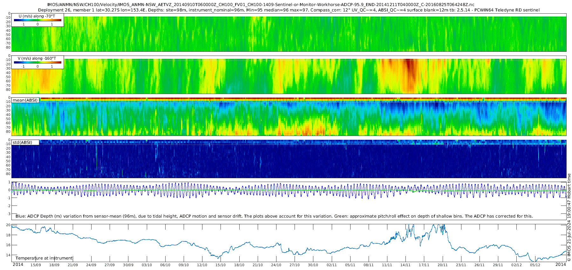The width and height of the screenshot is (572, 270).
Task: Click the 2014 year label at bottom left
Action: (x=18, y=265)
